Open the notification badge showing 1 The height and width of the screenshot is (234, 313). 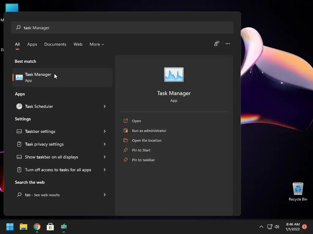click(x=304, y=227)
